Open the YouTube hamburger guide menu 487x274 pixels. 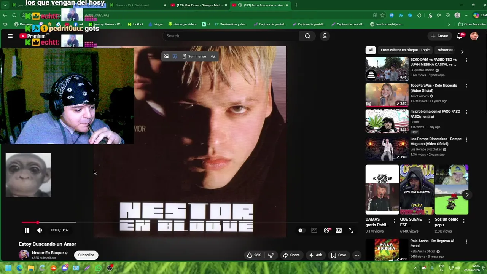(10, 36)
